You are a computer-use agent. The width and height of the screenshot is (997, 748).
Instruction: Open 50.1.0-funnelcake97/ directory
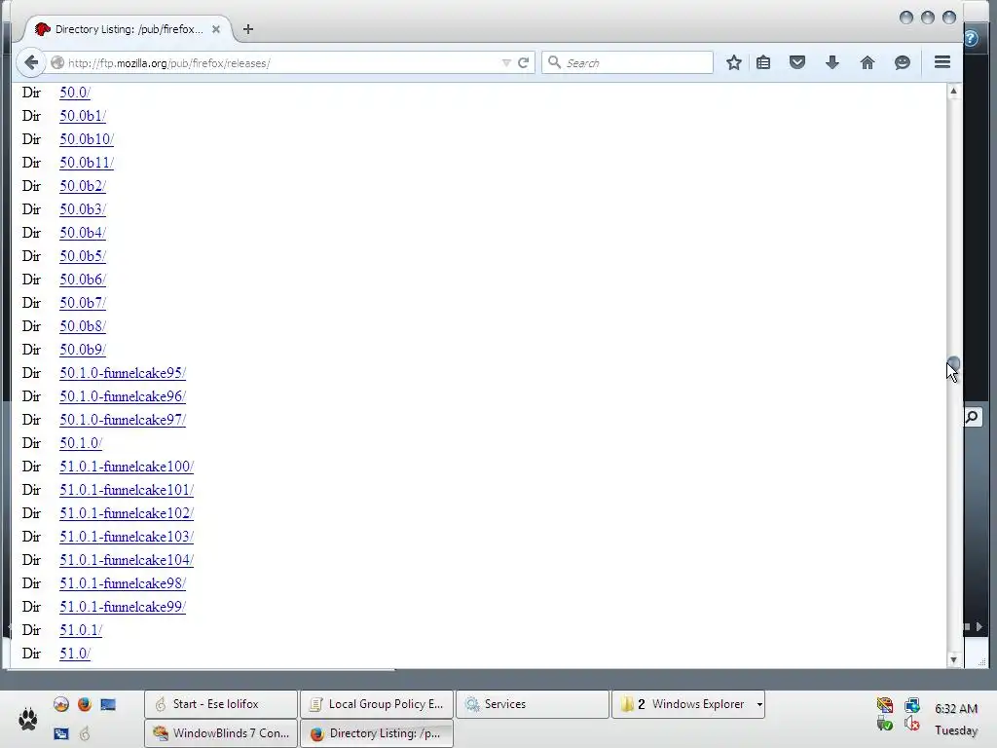123,420
